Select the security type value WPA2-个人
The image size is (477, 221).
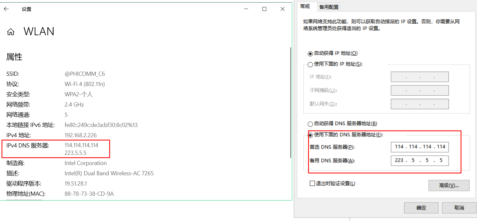(x=79, y=94)
